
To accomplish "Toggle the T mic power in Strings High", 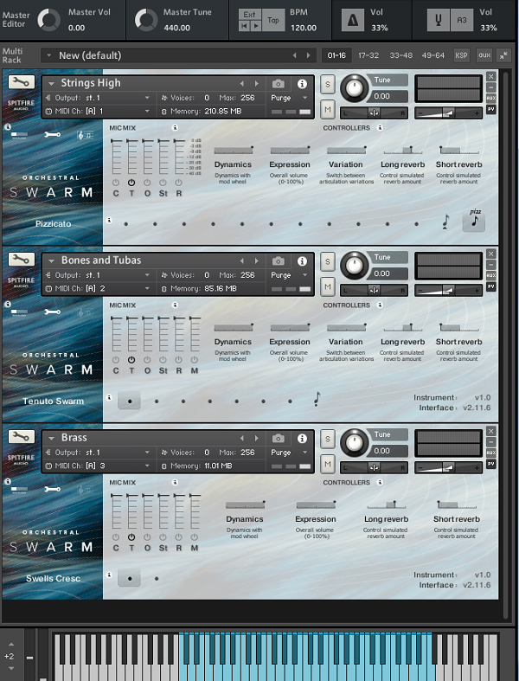I will pyautogui.click(x=131, y=183).
